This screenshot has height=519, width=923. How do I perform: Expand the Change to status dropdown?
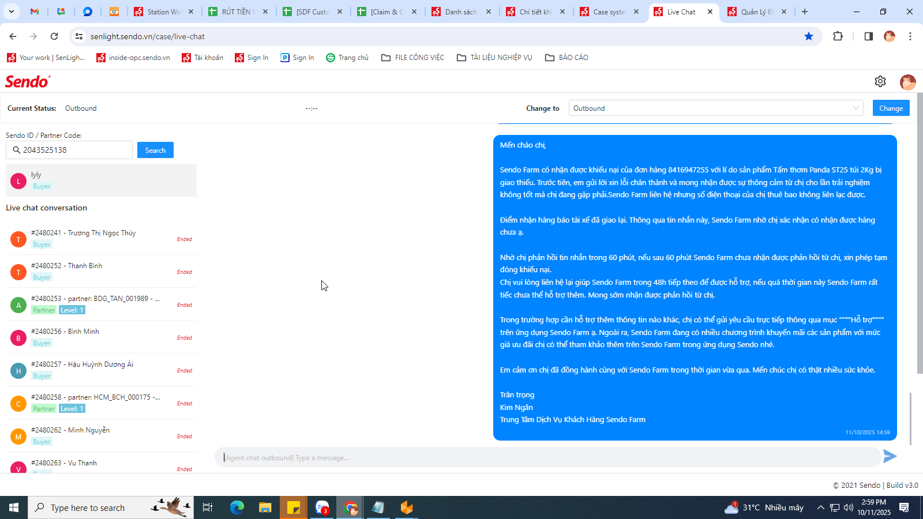click(716, 108)
